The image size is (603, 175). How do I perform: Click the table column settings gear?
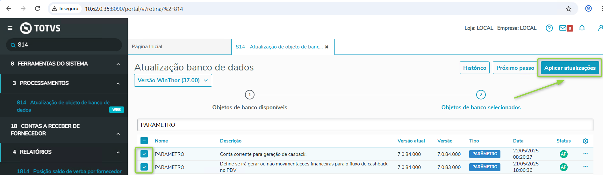[x=585, y=141]
